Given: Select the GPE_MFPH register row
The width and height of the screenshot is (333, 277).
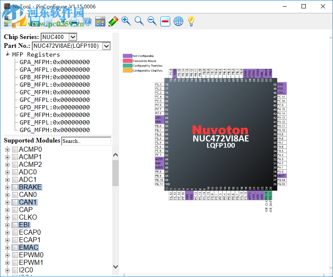Looking at the screenshot, I should point(55,115).
